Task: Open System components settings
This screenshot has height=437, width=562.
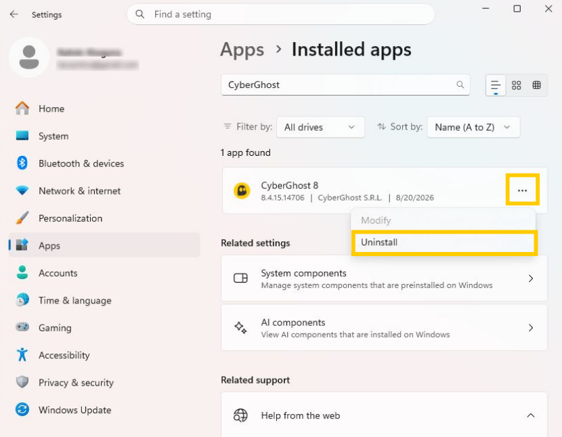Action: point(384,278)
